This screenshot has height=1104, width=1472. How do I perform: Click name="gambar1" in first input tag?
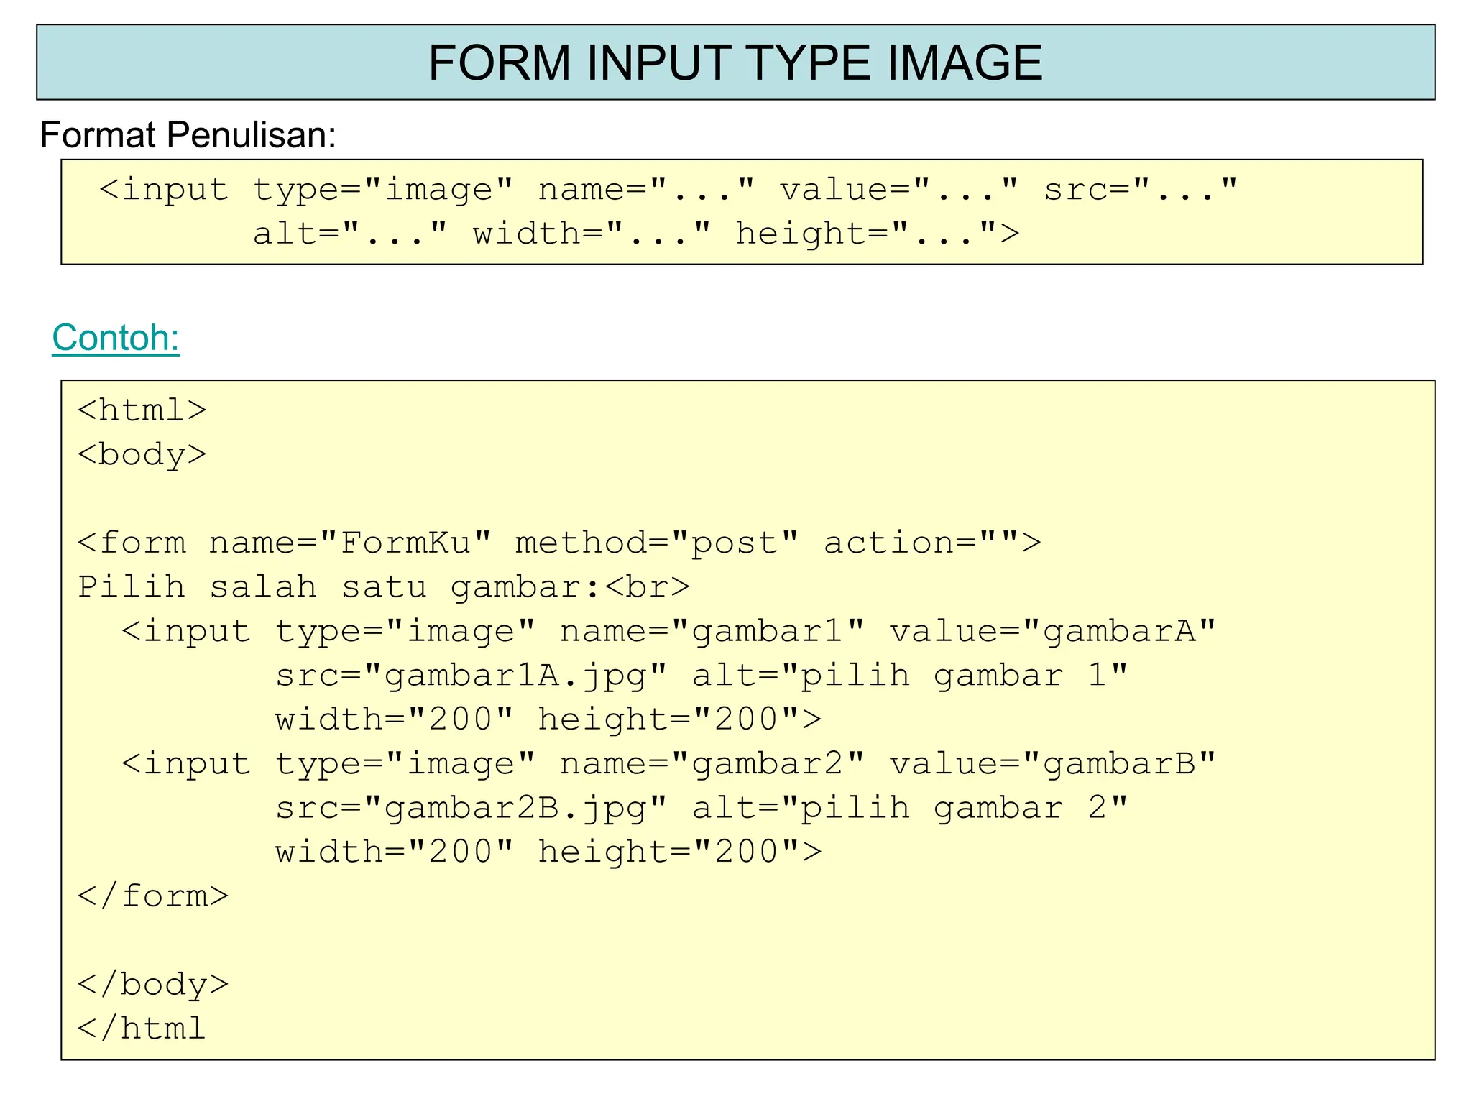tap(712, 631)
